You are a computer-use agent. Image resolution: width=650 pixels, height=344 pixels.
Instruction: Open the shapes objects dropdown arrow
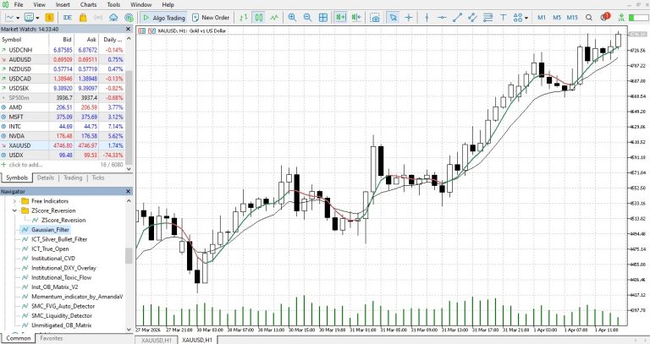[526, 18]
